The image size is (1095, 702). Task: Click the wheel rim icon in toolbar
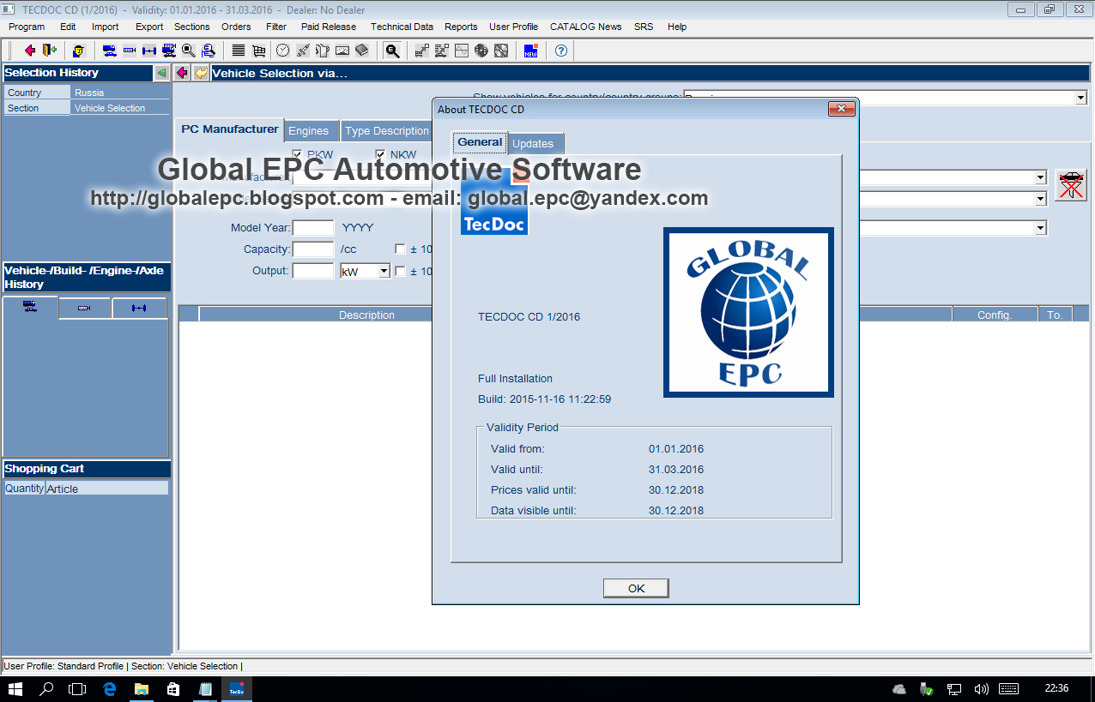point(481,51)
